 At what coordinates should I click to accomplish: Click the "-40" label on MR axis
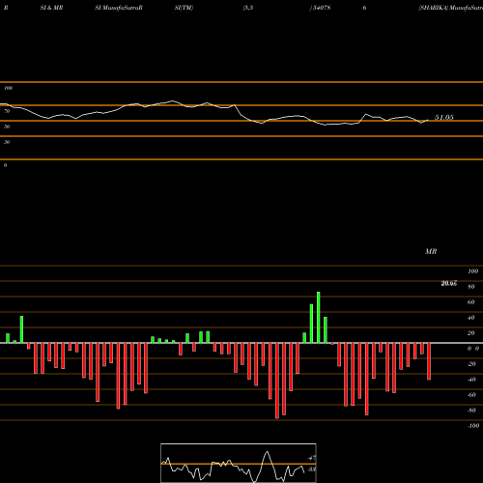coord(471,380)
